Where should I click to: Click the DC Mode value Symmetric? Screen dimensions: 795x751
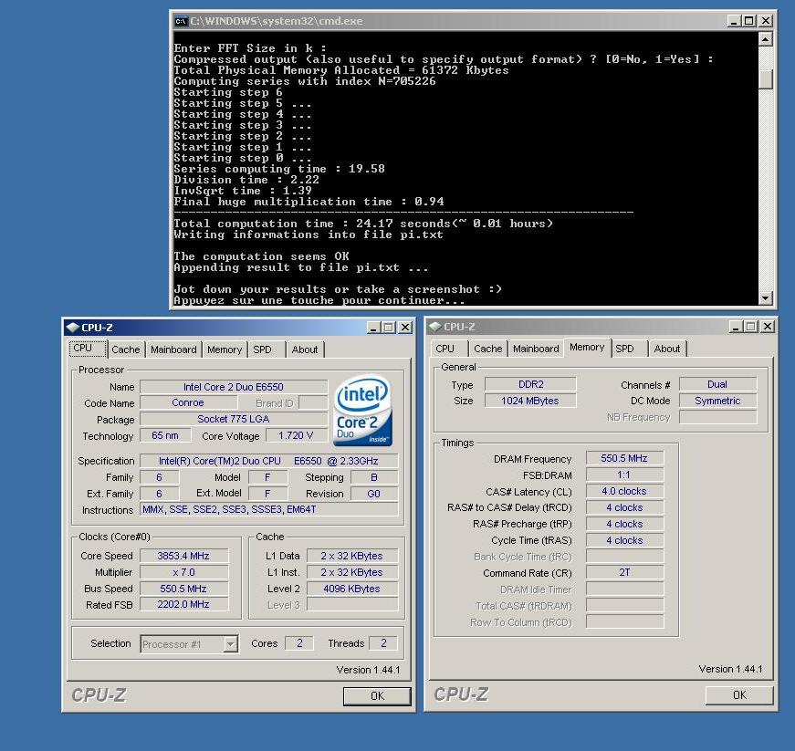[x=717, y=401]
